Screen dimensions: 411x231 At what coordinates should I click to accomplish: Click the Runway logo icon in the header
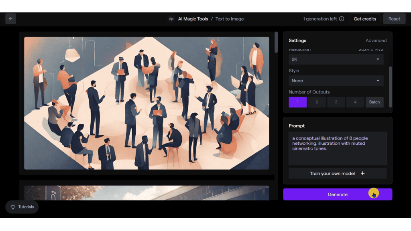pyautogui.click(x=171, y=18)
